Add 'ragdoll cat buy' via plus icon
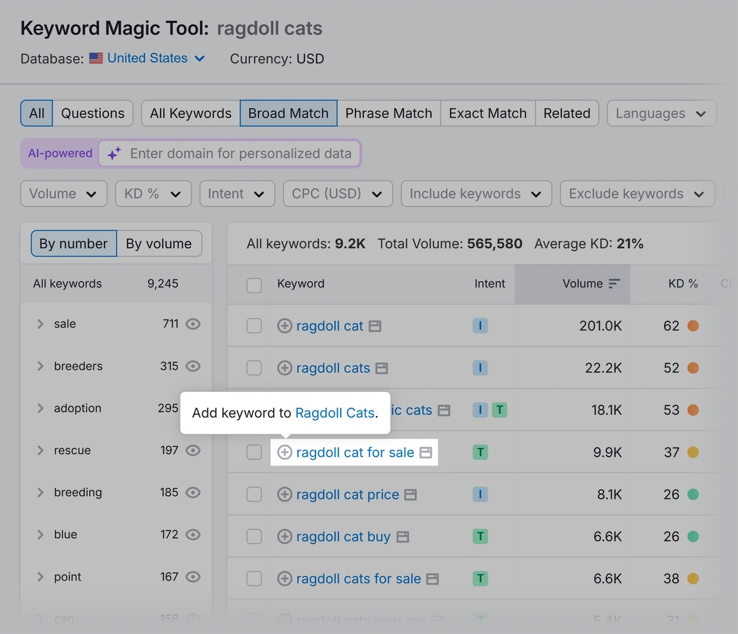Image resolution: width=738 pixels, height=634 pixels. (284, 537)
